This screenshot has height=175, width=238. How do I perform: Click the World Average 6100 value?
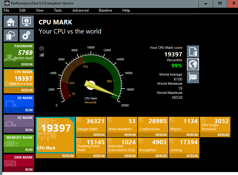point(178,79)
